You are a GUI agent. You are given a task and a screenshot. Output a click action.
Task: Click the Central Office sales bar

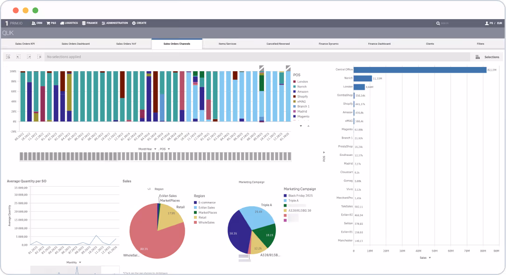(420, 70)
